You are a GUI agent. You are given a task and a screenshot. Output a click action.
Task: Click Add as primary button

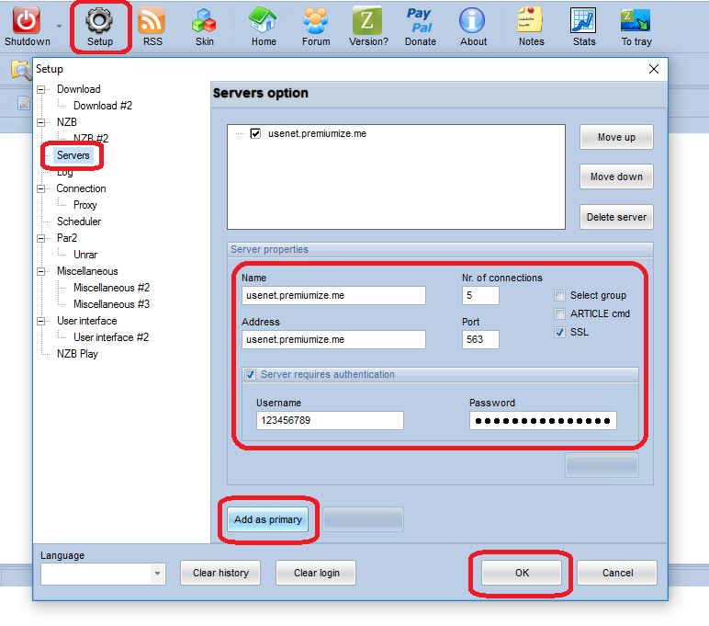(267, 519)
